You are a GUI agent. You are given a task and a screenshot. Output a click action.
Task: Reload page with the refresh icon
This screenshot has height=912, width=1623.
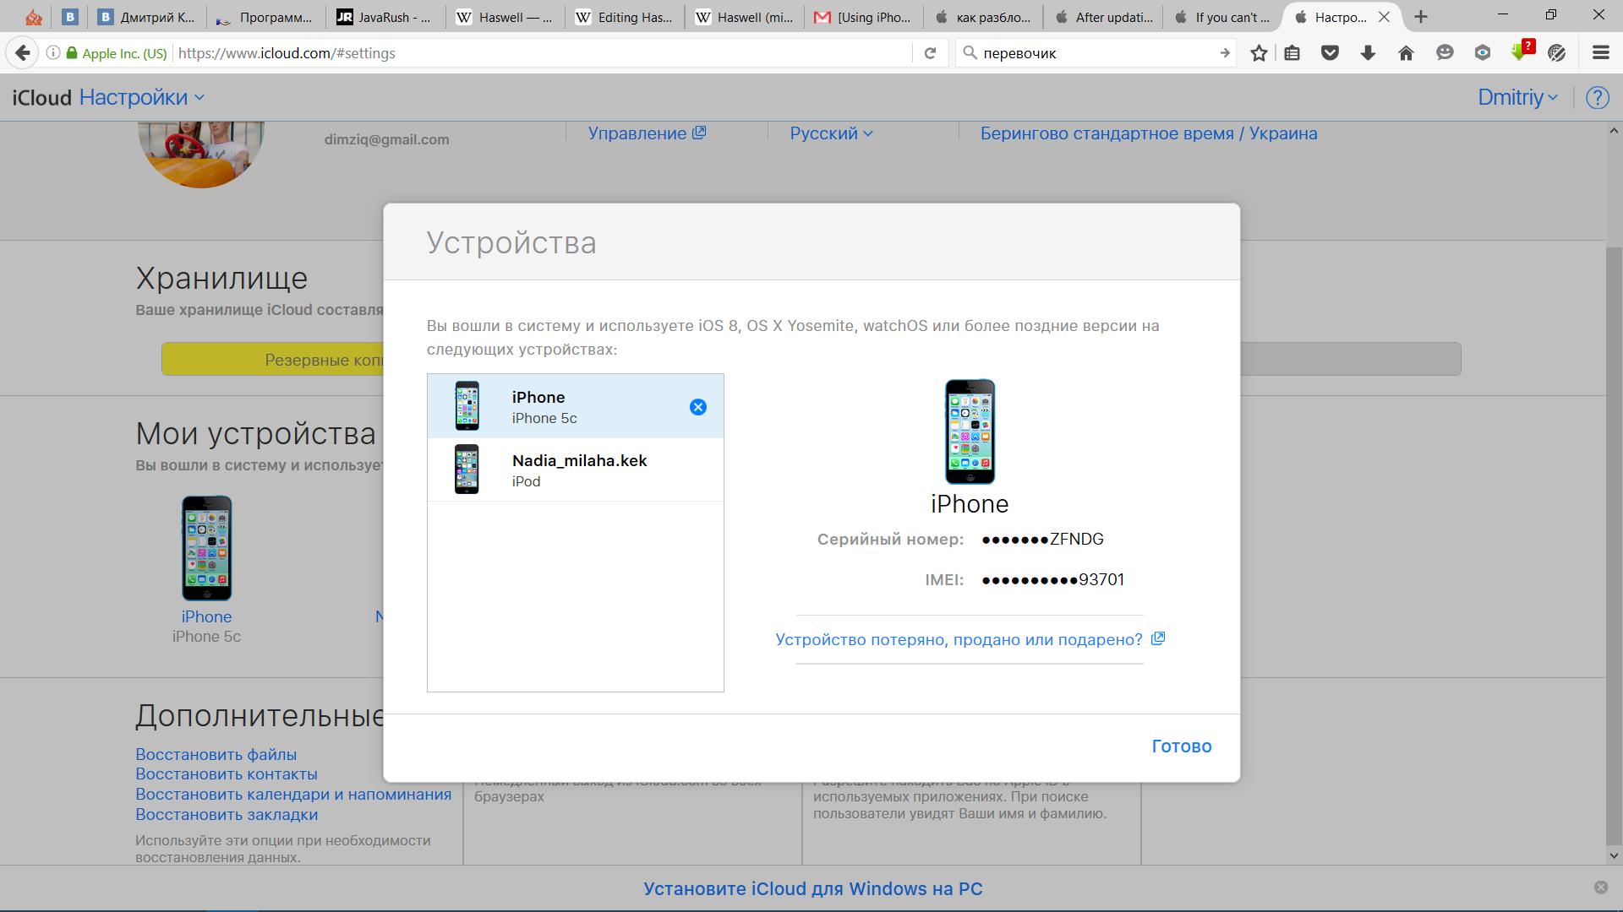pyautogui.click(x=930, y=53)
